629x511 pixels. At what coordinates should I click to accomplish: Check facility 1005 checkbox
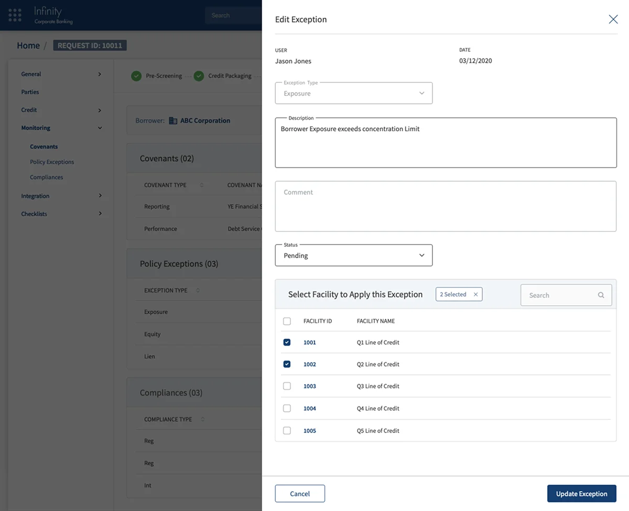pos(287,430)
